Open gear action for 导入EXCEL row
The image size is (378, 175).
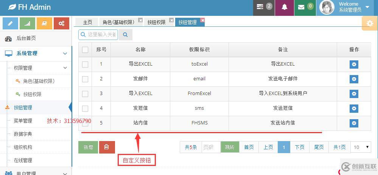[x=354, y=94]
